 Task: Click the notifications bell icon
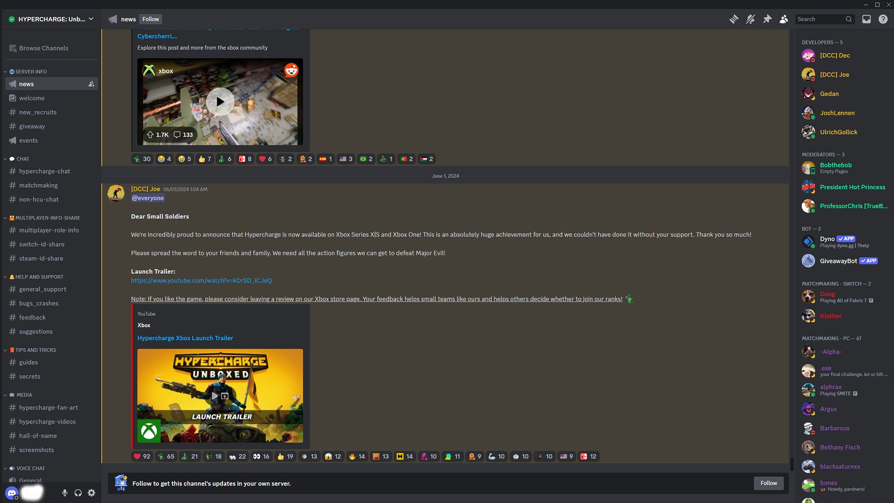(750, 19)
